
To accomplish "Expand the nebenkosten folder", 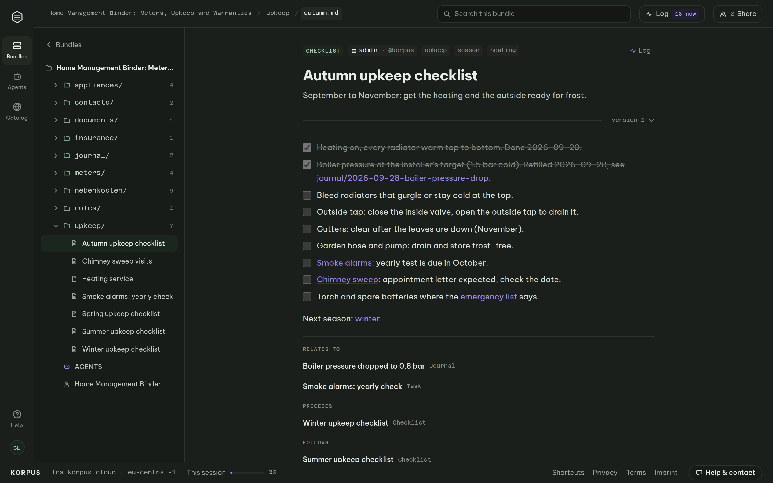I will pos(56,191).
